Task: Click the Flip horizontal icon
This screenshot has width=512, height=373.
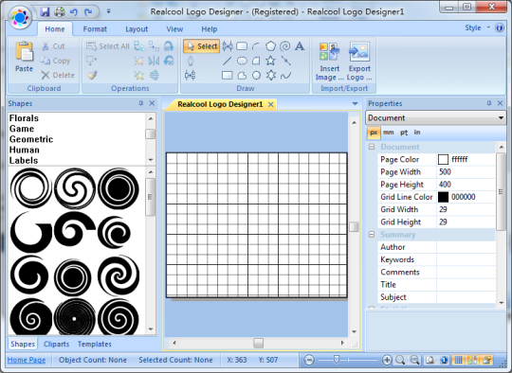Action: click(154, 61)
